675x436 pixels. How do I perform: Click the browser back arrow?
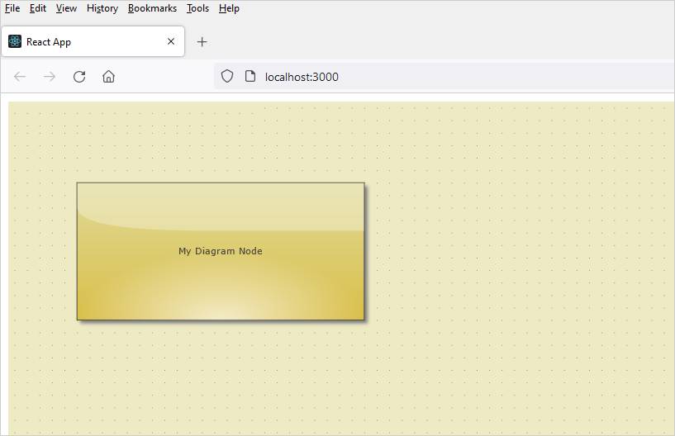(x=21, y=77)
